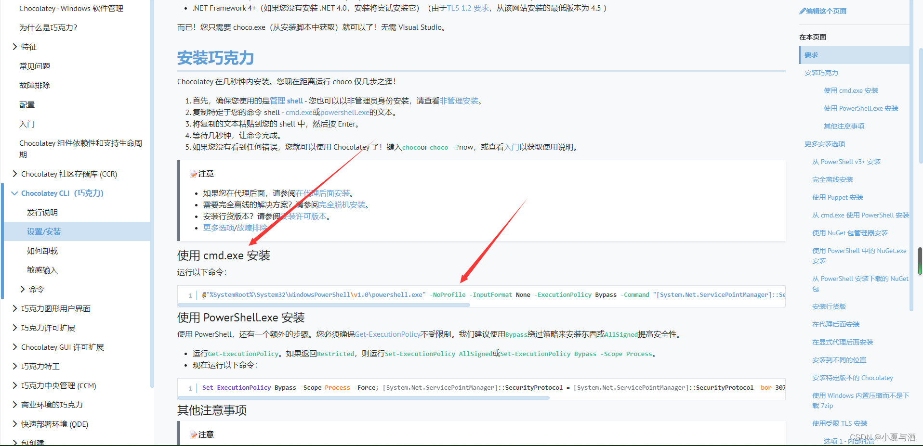Expand 快速部署环境 (QDE) section
This screenshot has height=446, width=923.
(x=15, y=424)
